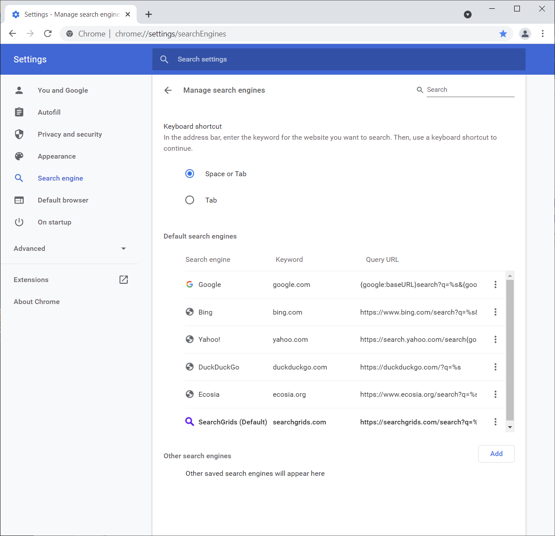Click the keyword duckduckgo.com
The height and width of the screenshot is (536, 555).
300,367
